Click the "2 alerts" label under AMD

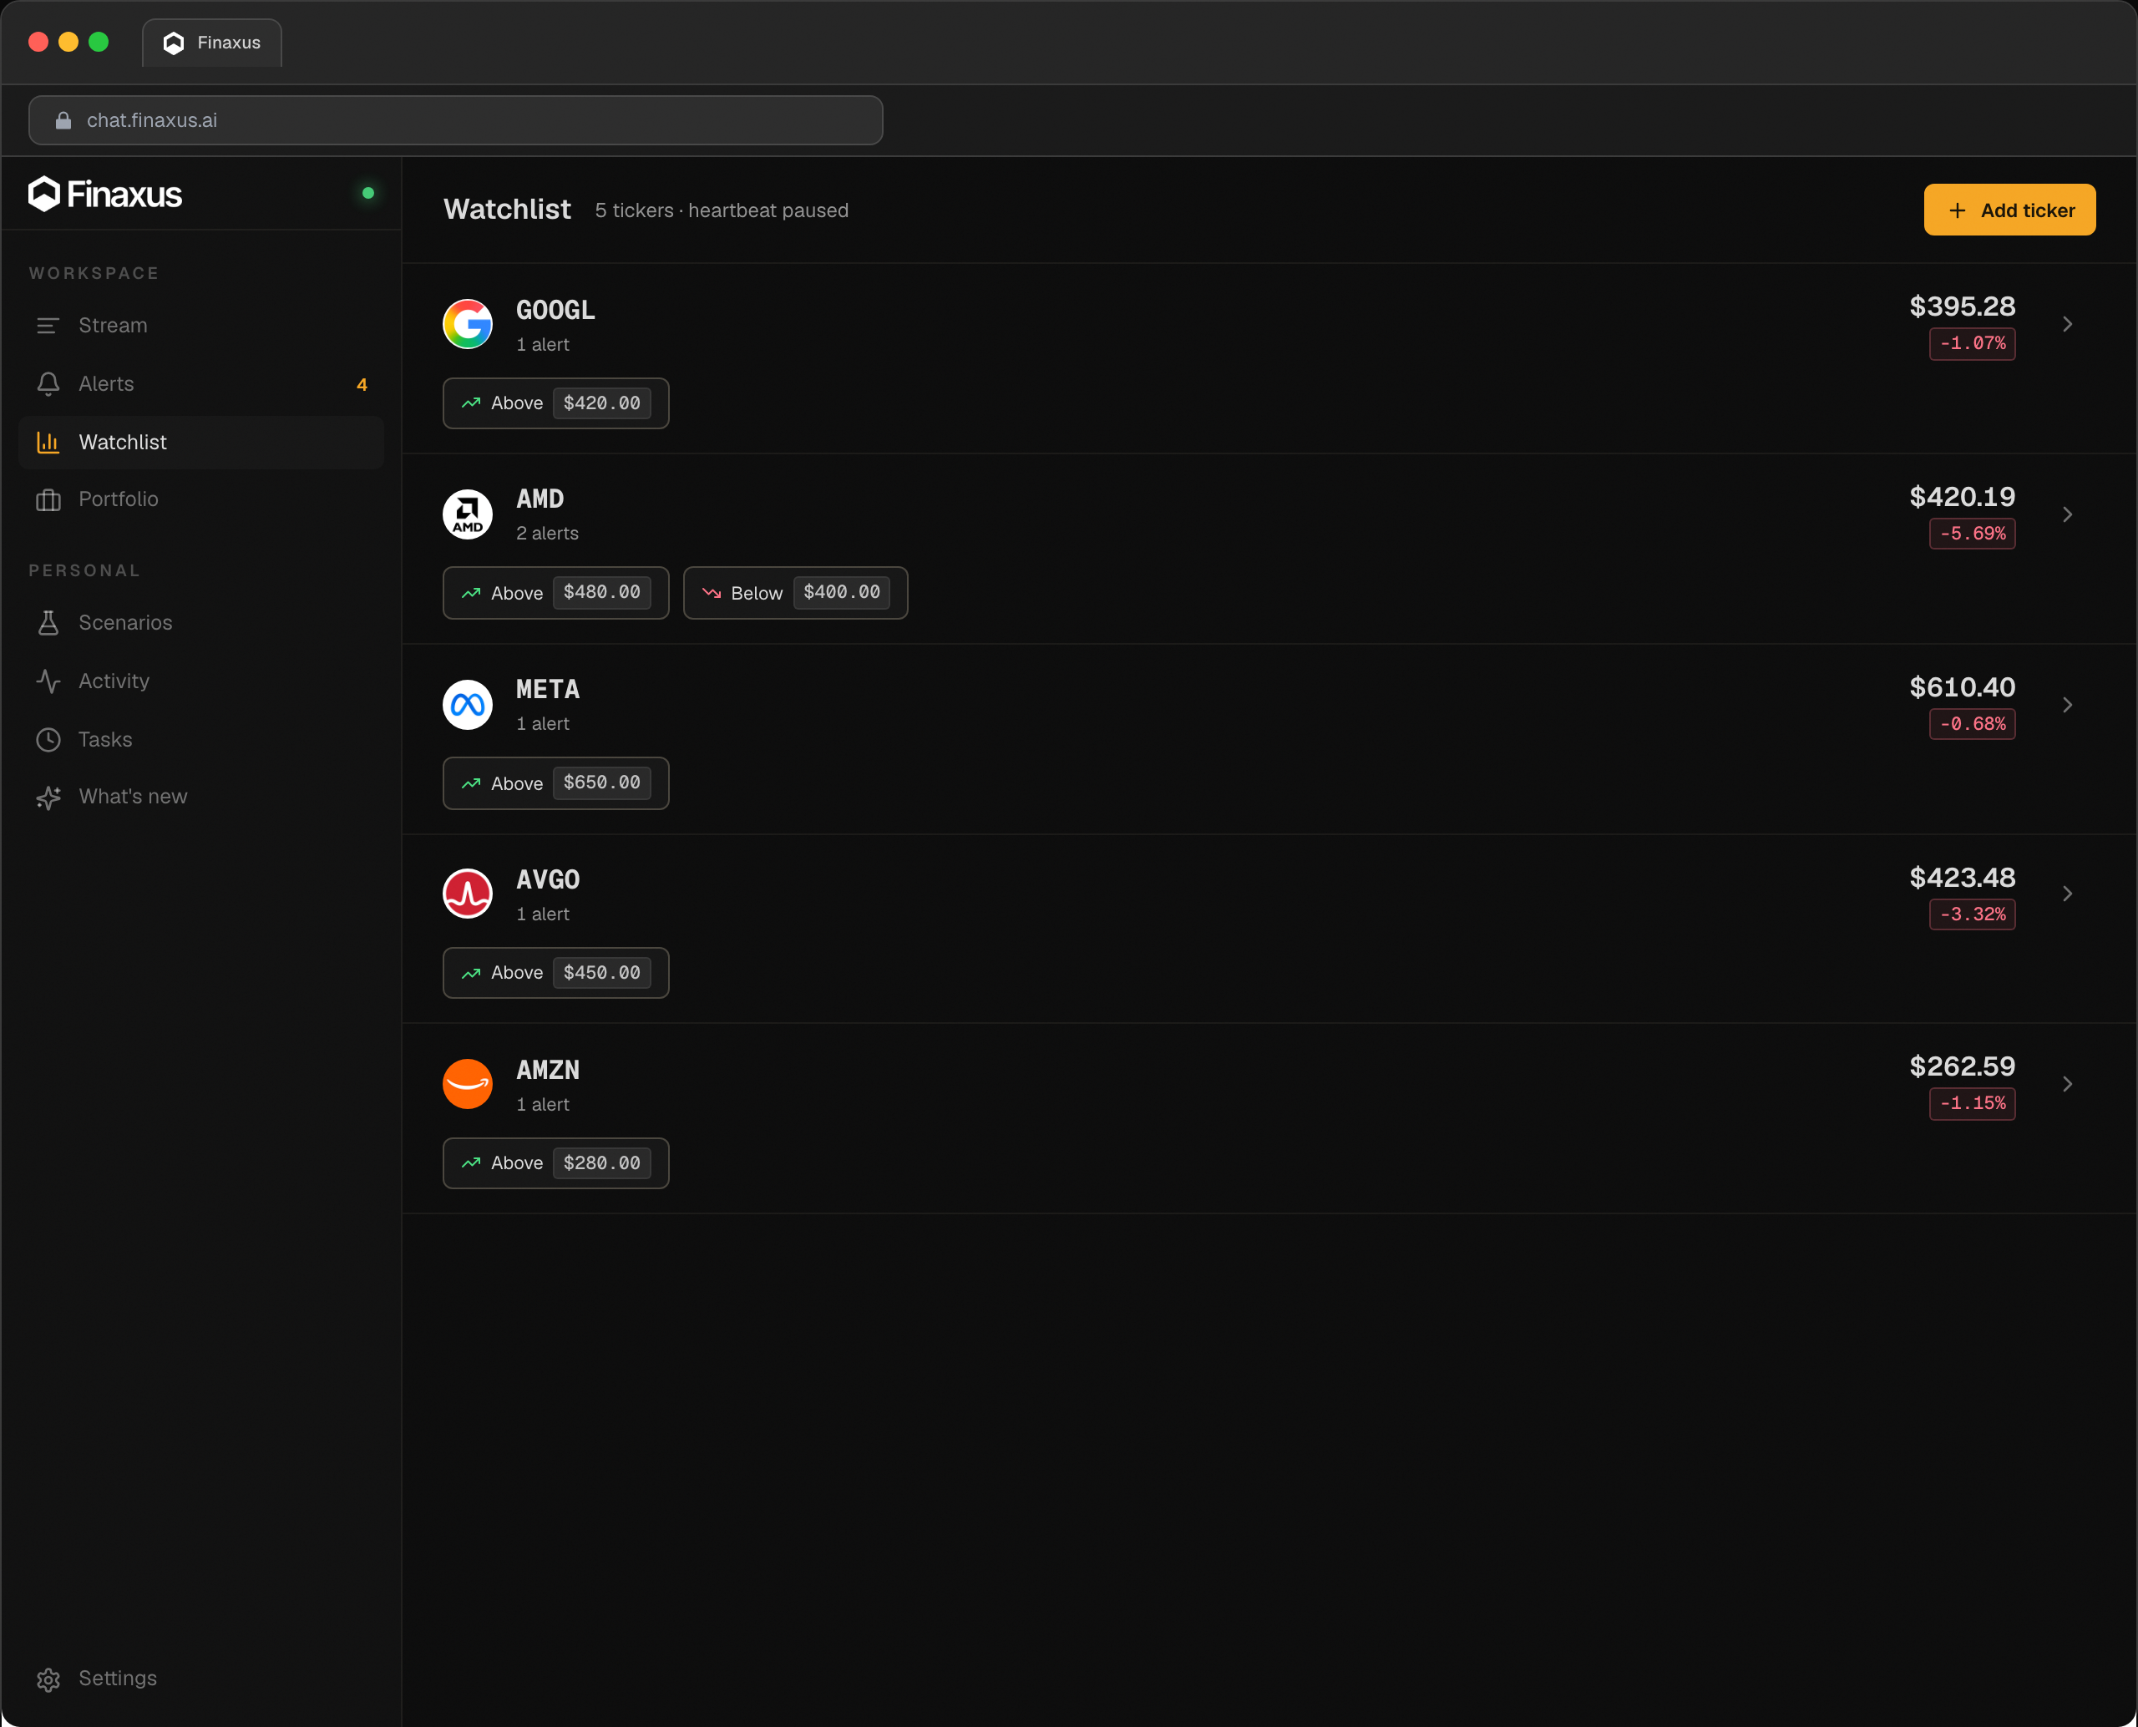pyautogui.click(x=547, y=534)
